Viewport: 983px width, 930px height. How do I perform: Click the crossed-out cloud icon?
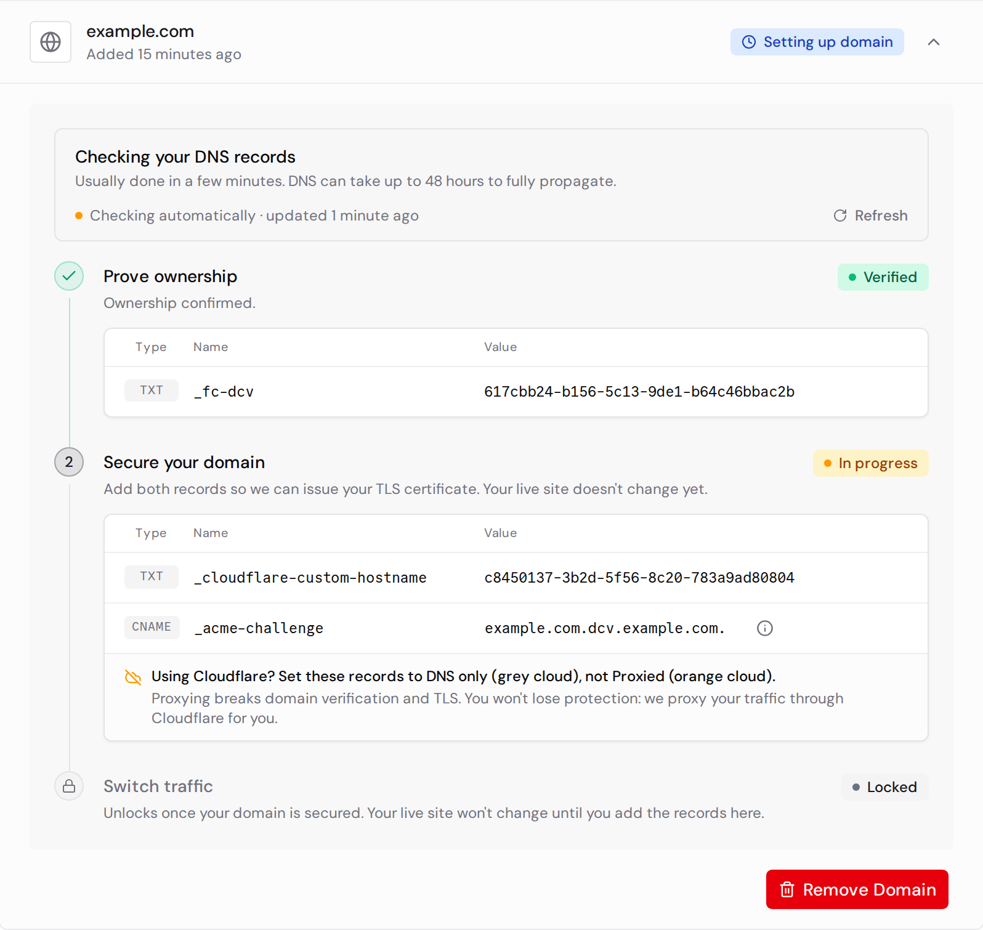point(133,677)
